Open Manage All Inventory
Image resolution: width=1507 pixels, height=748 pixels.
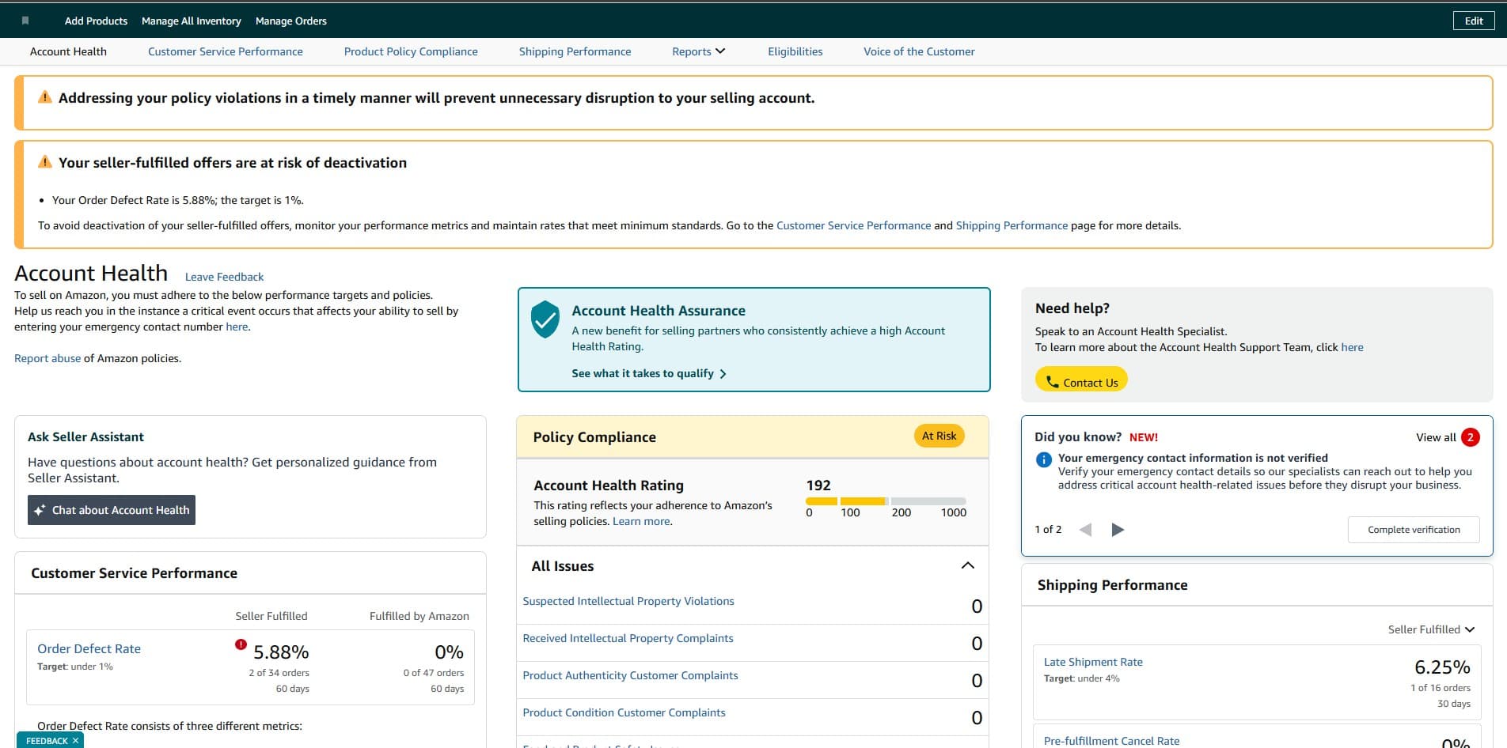(x=191, y=21)
